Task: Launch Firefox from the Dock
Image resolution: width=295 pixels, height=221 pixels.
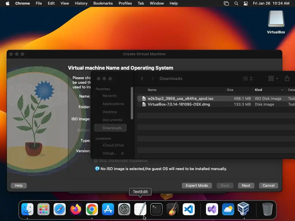Action: coord(76,209)
